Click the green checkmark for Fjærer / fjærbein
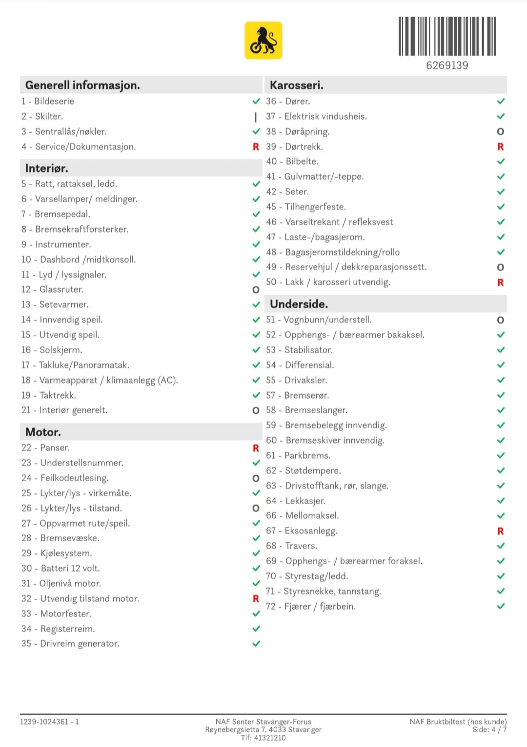 pos(501,606)
